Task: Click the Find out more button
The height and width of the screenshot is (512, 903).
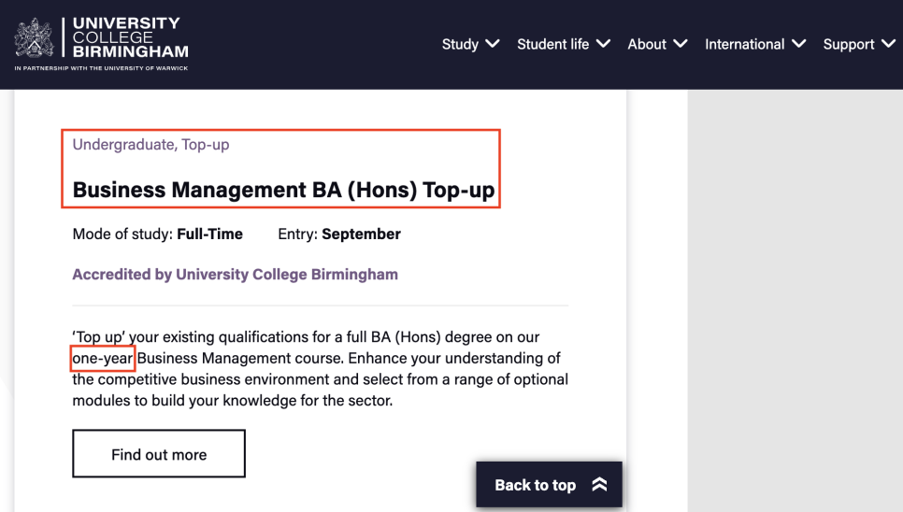Action: [x=159, y=453]
